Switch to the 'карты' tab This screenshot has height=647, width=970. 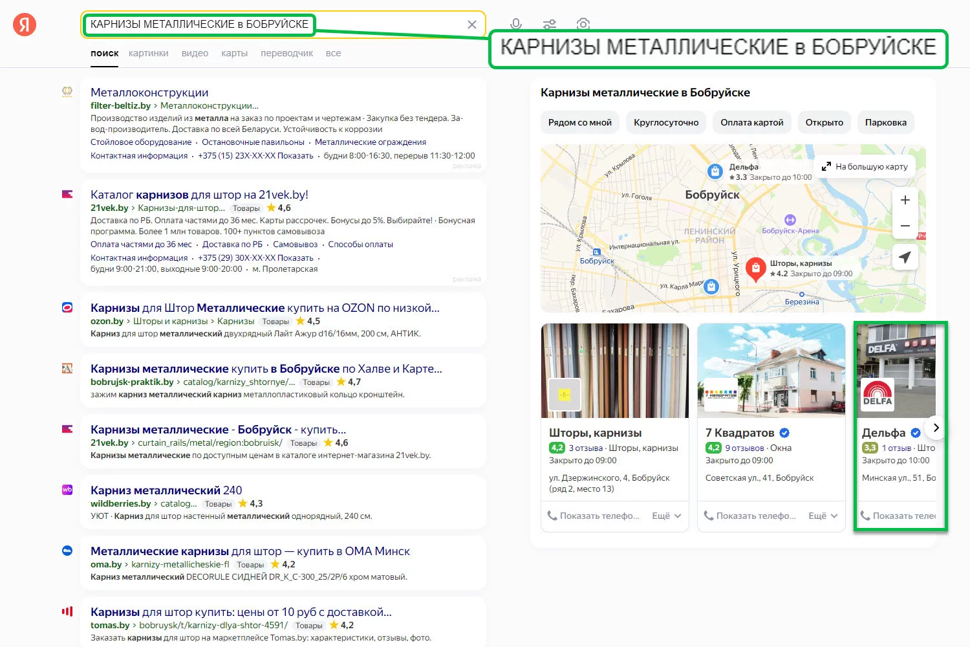pos(234,53)
